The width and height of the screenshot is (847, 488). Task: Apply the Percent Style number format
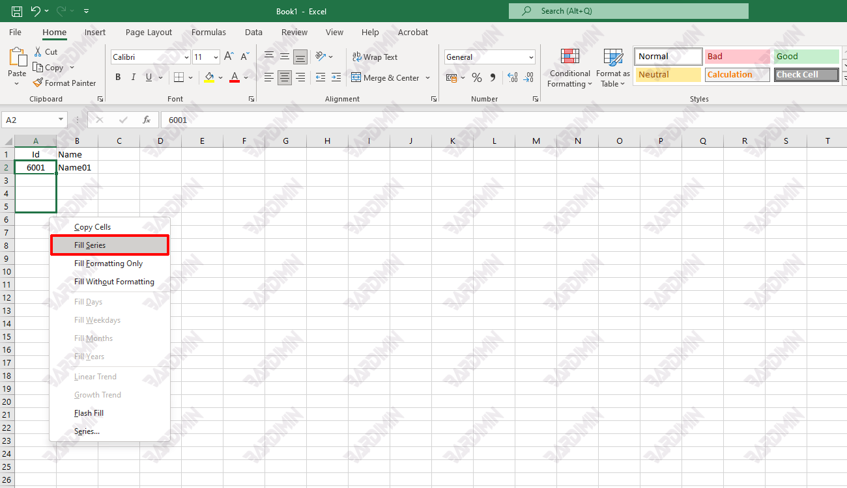(x=477, y=77)
